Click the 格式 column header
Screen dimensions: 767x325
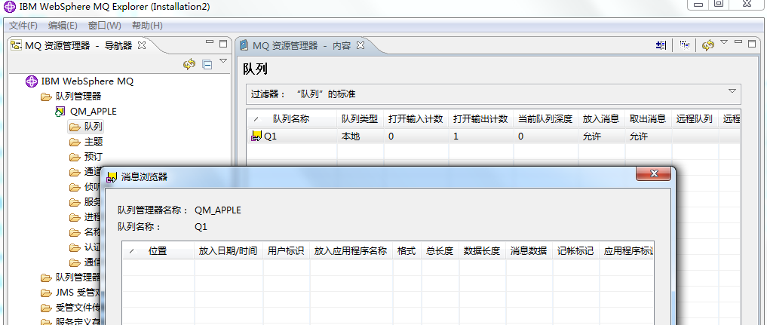pyautogui.click(x=407, y=251)
